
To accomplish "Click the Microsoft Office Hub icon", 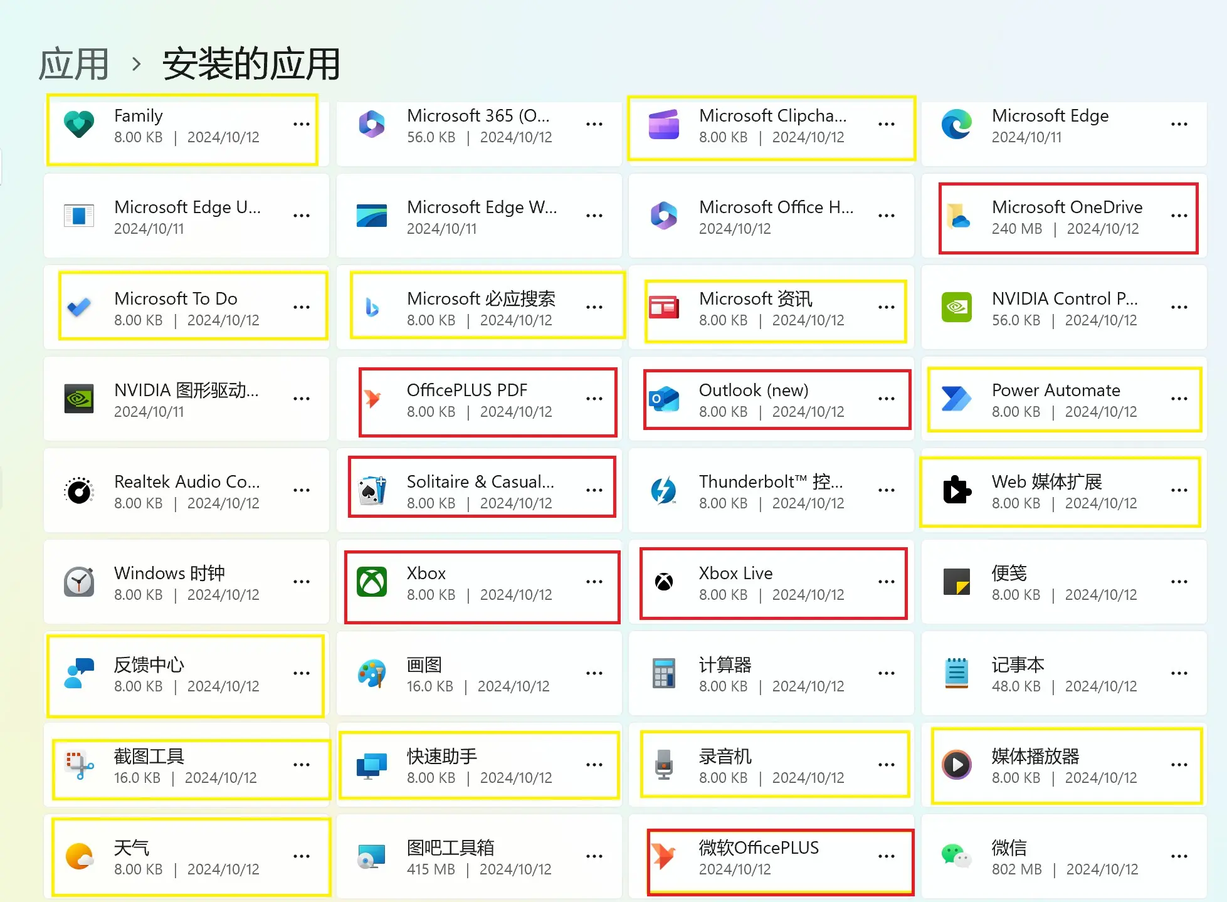I will point(664,216).
